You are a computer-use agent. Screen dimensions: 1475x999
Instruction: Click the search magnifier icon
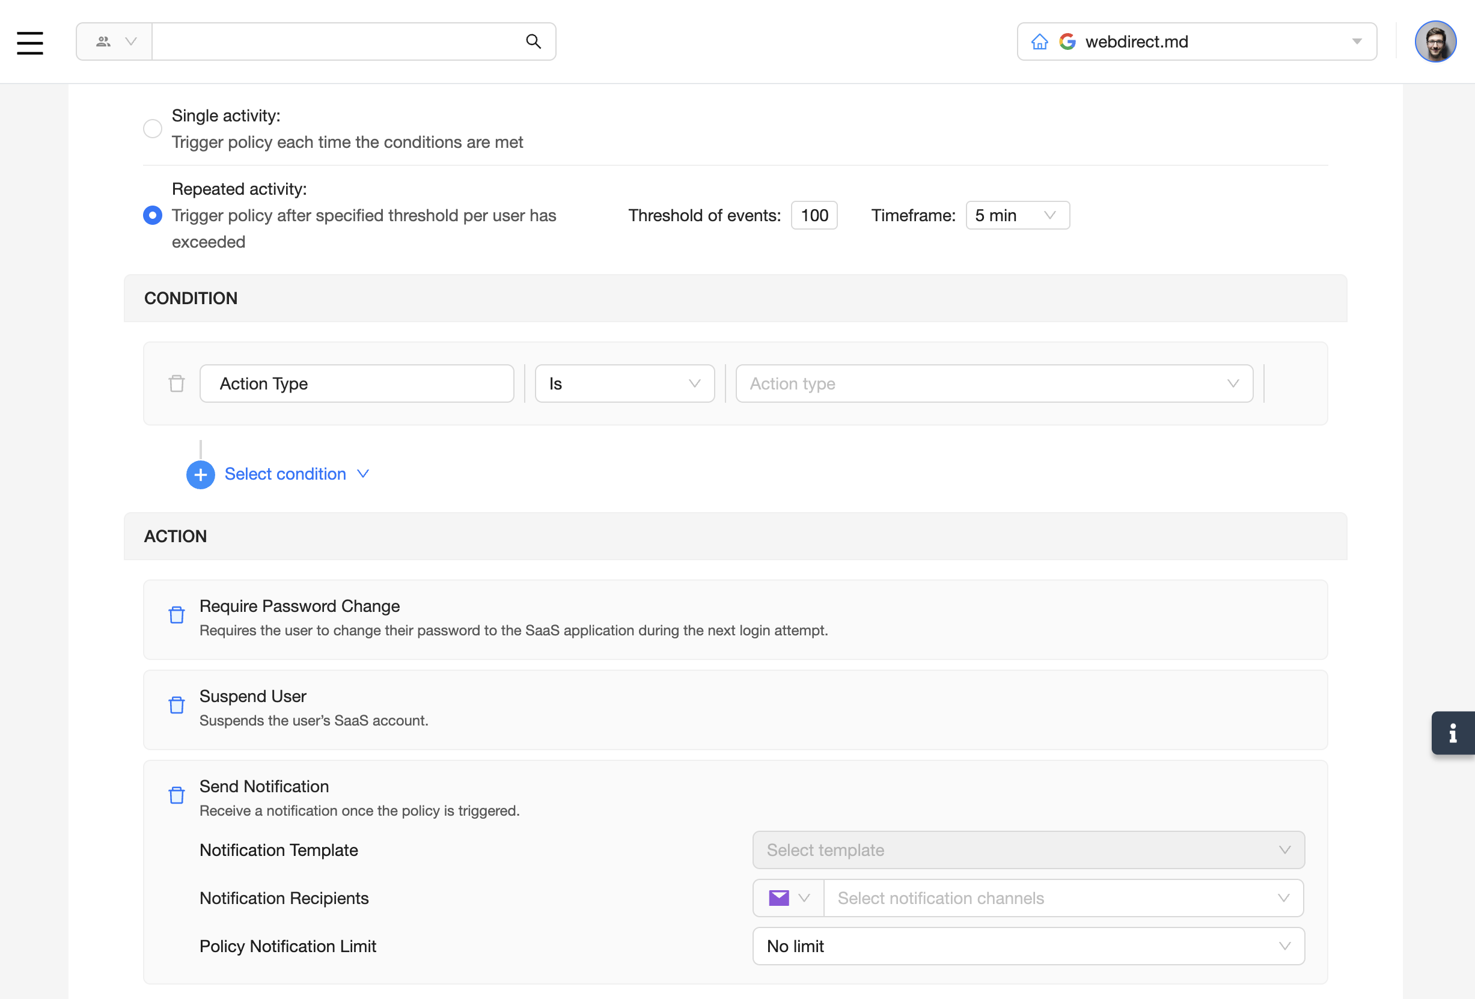(x=533, y=42)
